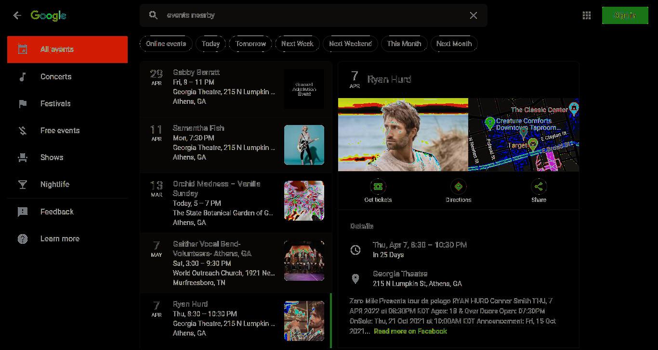This screenshot has height=350, width=658.
Task: Click the Georgia Theatre venue name in details
Action: click(400, 274)
